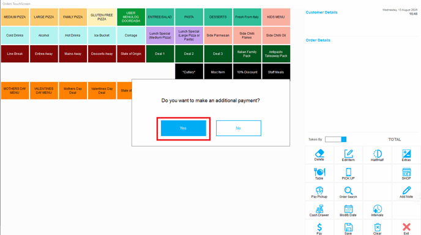The width and height of the screenshot is (421, 235).
Task: Select the Cold Drinks tile
Action: [x=15, y=35]
